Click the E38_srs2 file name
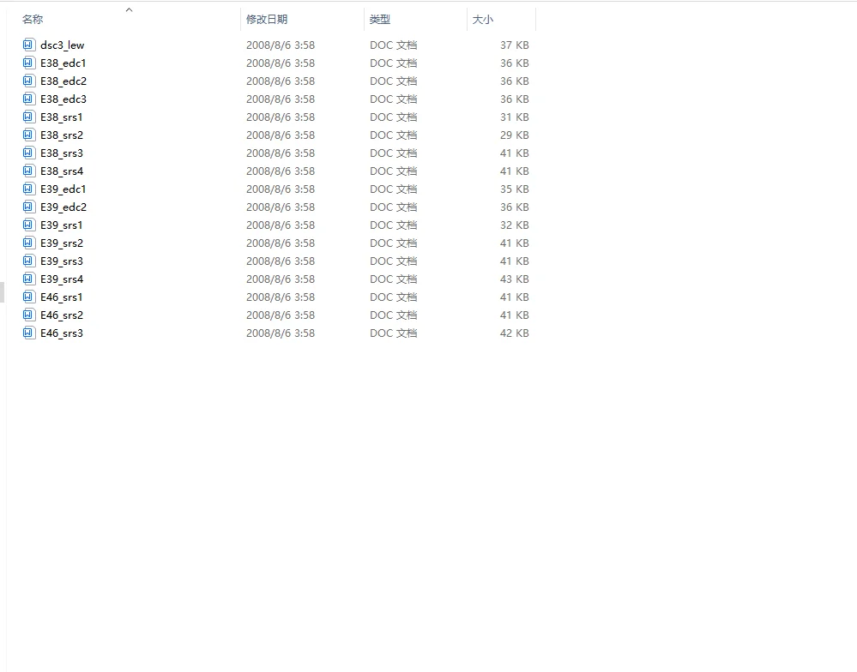 [62, 135]
